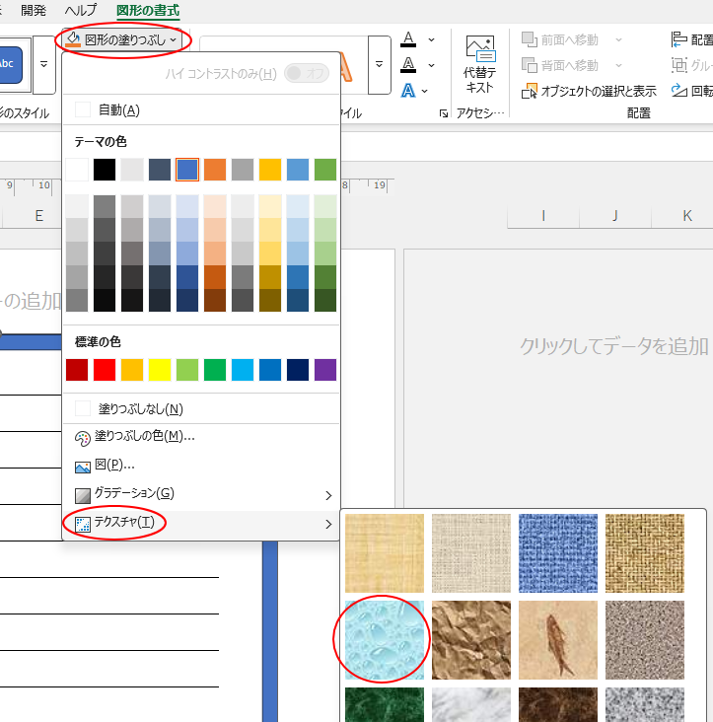This screenshot has height=722, width=713.
Task: Expand shape styles gallery
Action: point(44,65)
